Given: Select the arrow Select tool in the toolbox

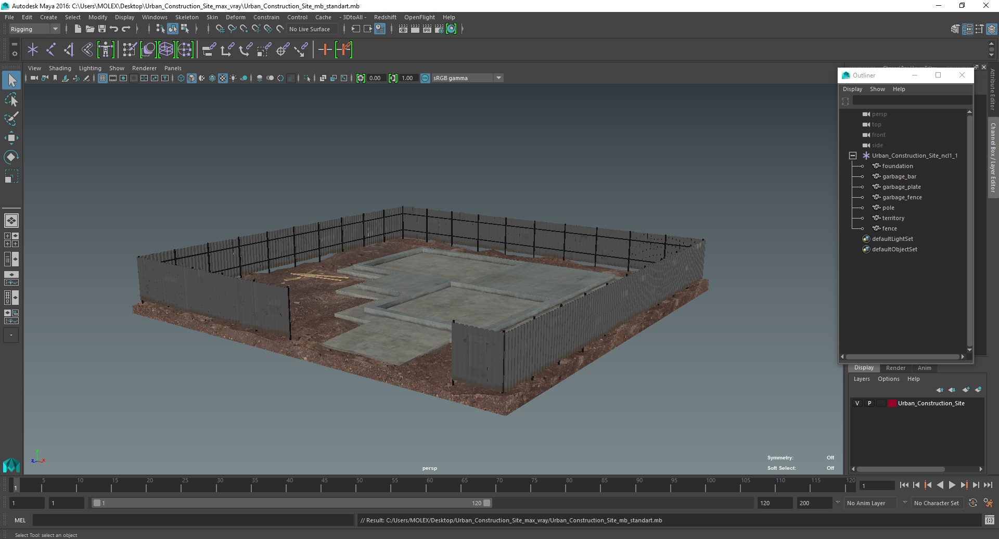Looking at the screenshot, I should tap(11, 80).
